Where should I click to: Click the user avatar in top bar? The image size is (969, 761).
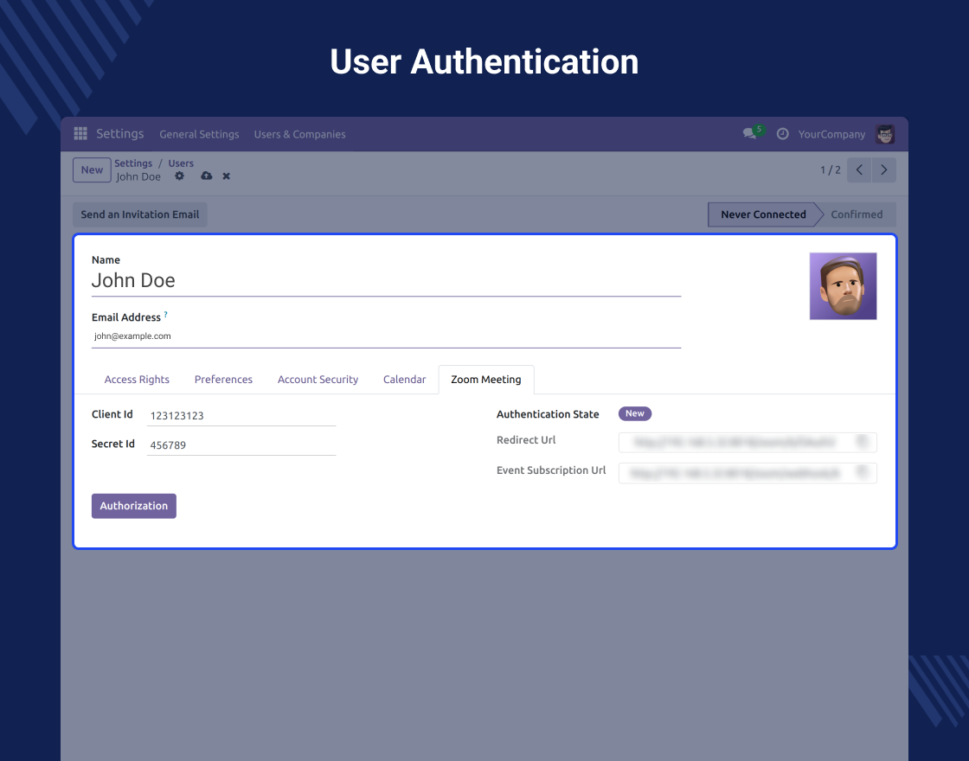tap(884, 134)
